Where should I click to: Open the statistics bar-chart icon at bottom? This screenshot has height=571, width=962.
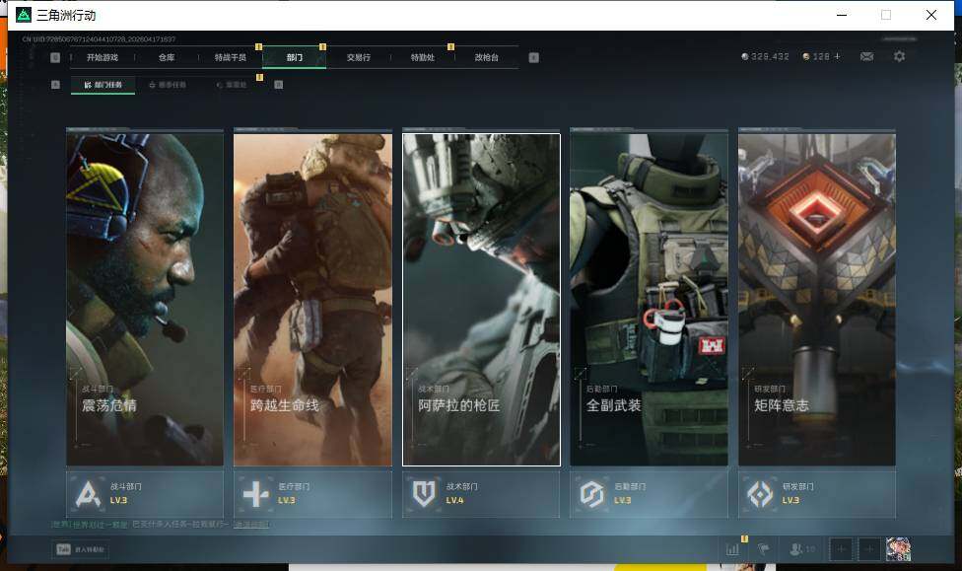click(732, 549)
